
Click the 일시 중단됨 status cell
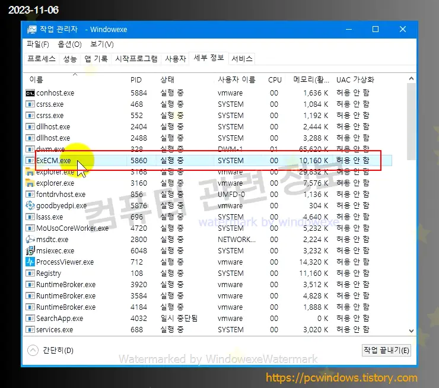(x=179, y=319)
